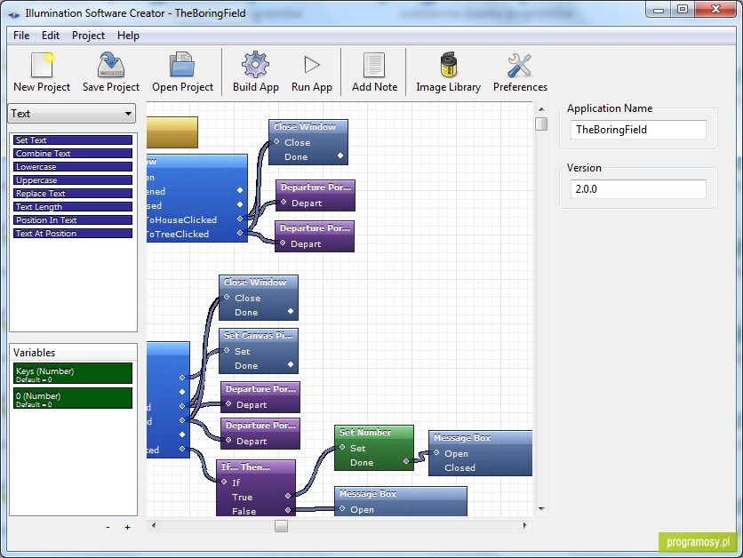Click the Run App play icon
The width and height of the screenshot is (743, 558).
tap(312, 65)
